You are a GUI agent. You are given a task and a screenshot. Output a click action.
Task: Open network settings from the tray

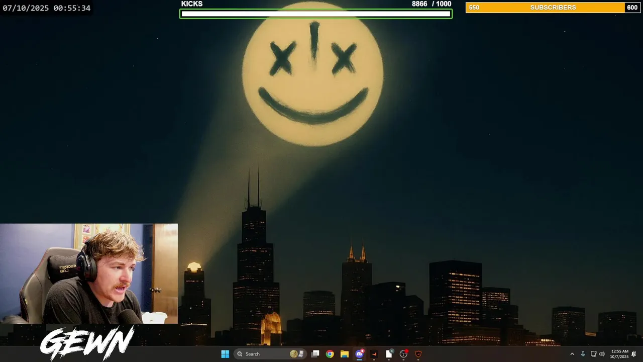point(593,354)
